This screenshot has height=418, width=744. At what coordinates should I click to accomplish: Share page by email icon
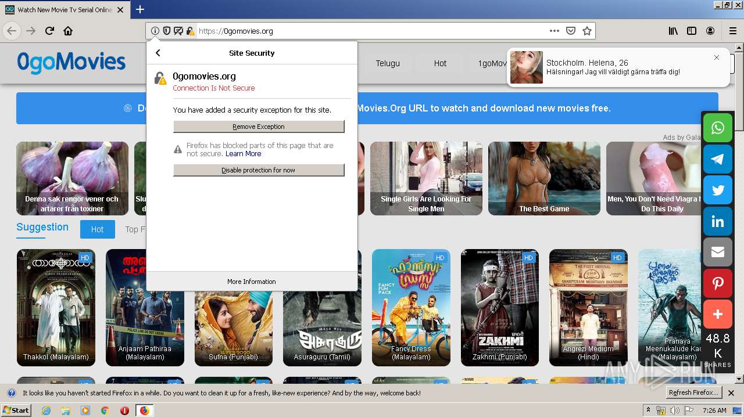pyautogui.click(x=718, y=252)
